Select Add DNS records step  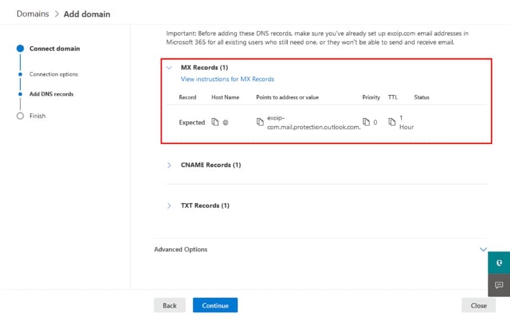51,94
